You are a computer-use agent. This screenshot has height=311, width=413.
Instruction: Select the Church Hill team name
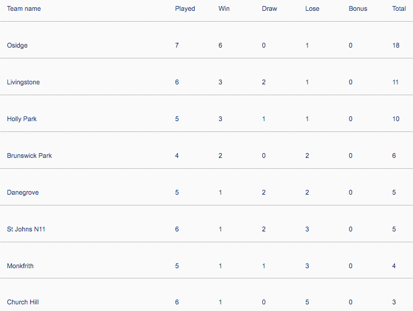point(23,302)
